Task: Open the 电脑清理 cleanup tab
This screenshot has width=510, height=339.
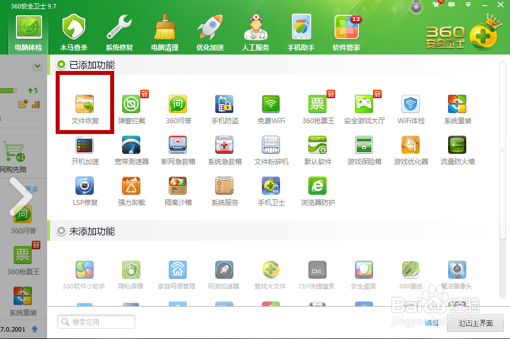Action: (165, 33)
